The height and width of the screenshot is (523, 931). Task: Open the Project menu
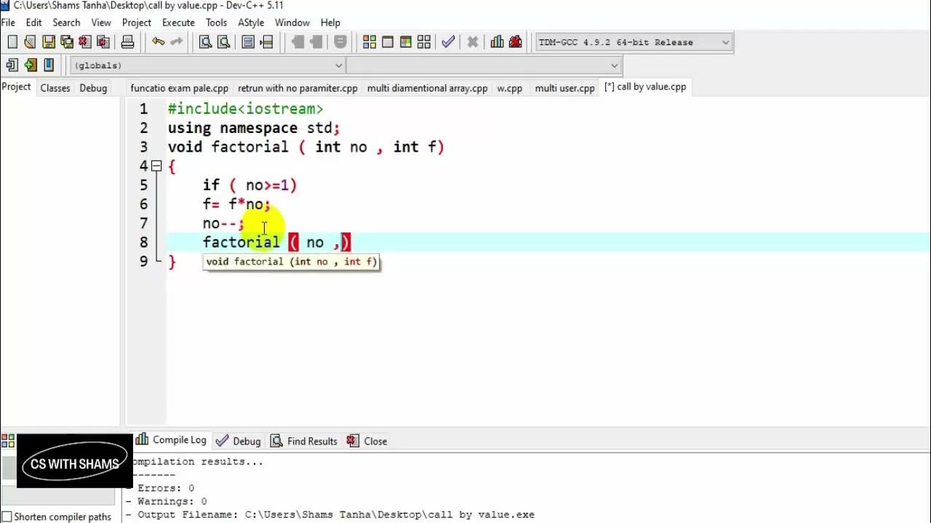[x=137, y=23]
